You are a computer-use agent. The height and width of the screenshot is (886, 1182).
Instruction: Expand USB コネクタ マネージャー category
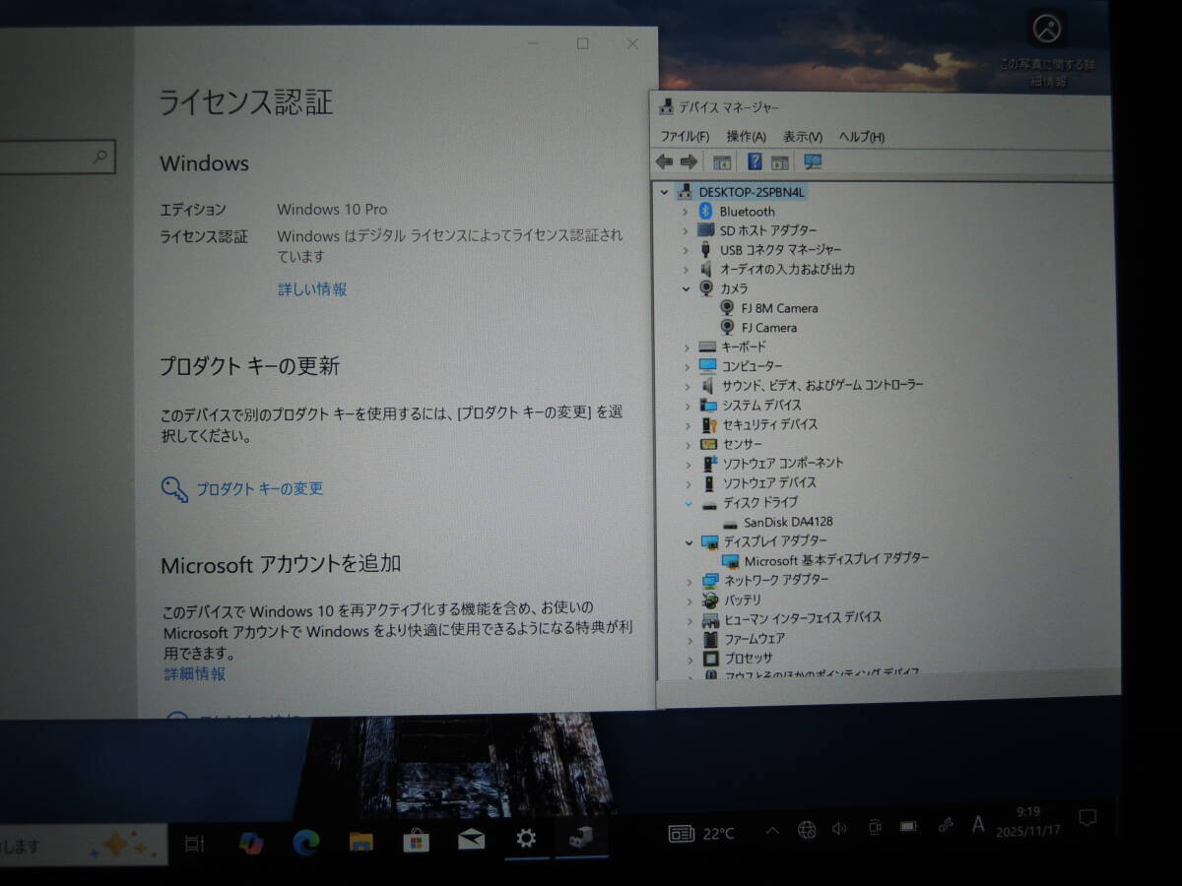click(686, 250)
